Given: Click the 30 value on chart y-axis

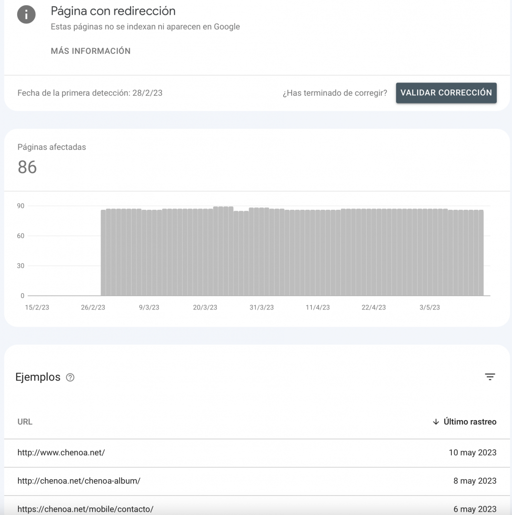Looking at the screenshot, I should click(20, 266).
